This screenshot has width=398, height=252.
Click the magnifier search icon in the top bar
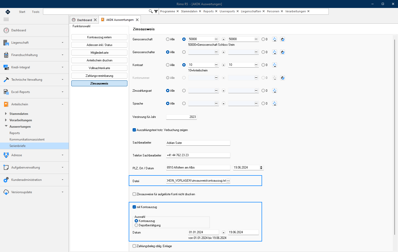pos(151,11)
